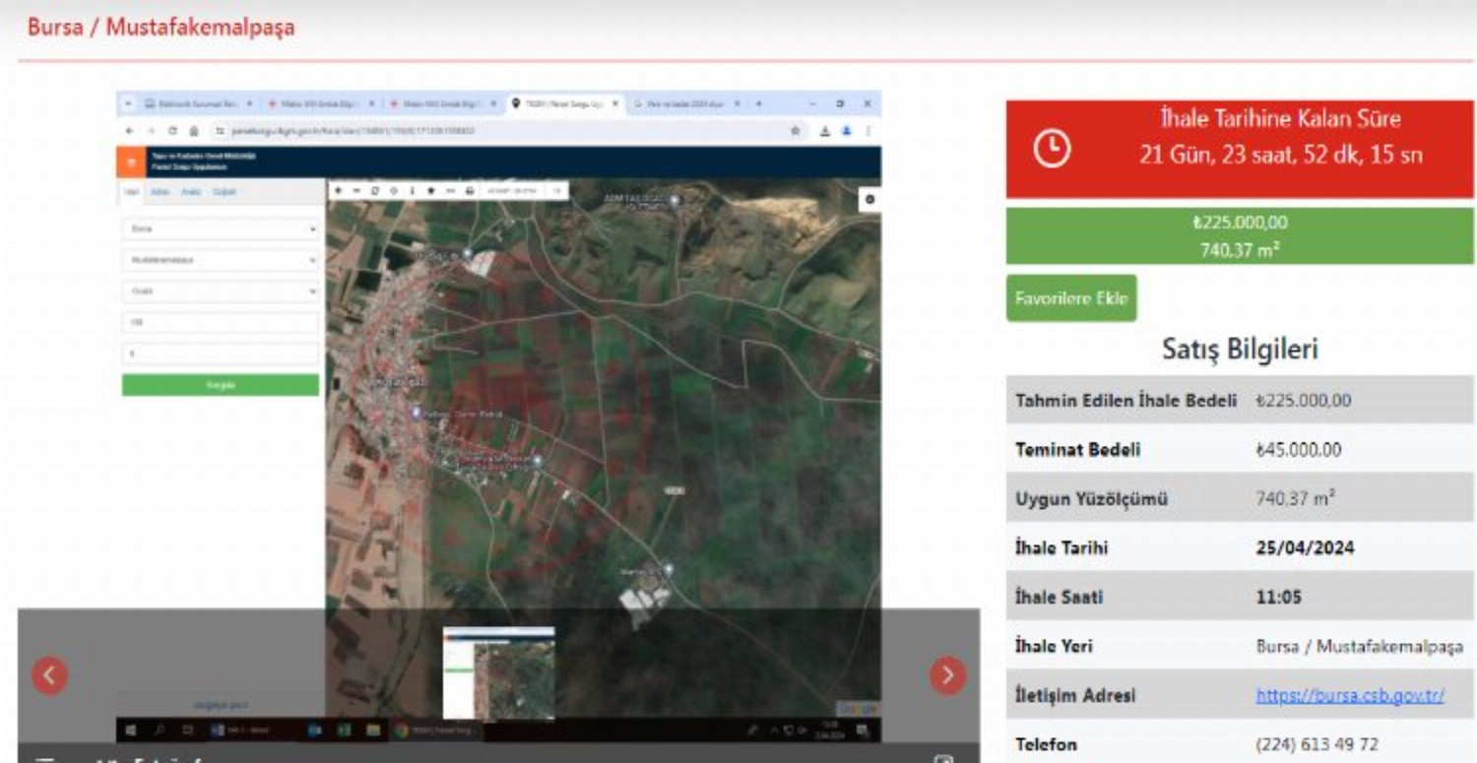The image size is (1477, 763).
Task: Advance to the next gallery image
Action: (x=947, y=675)
